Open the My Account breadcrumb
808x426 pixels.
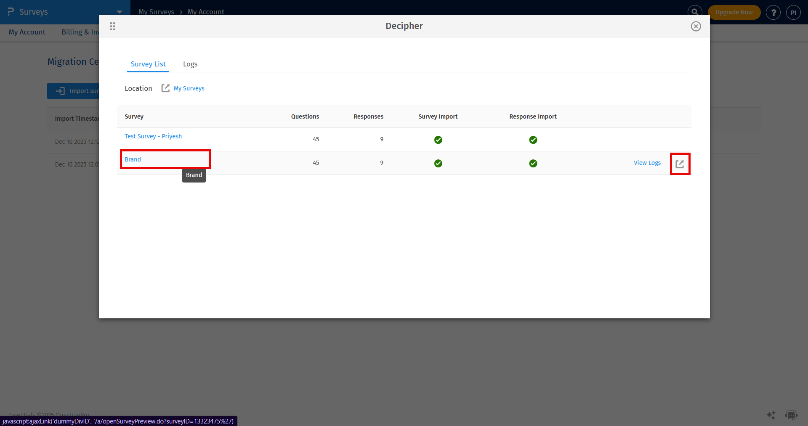[x=205, y=12]
